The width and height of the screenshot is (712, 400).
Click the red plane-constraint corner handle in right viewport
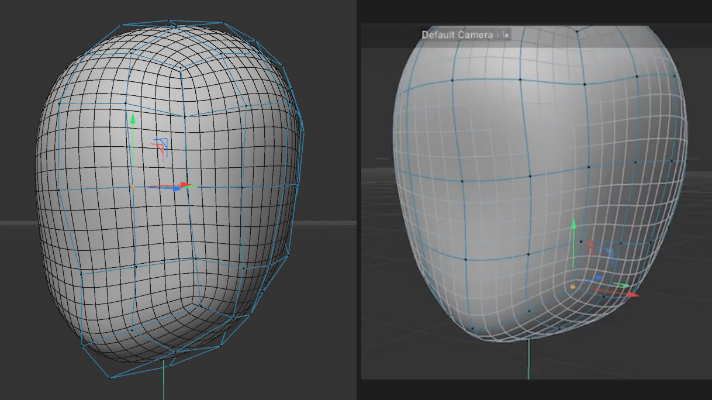[591, 247]
